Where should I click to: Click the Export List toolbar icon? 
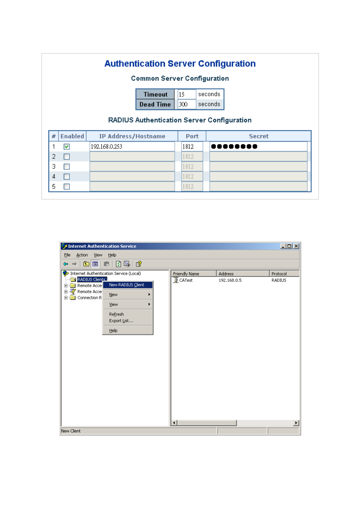tap(127, 264)
